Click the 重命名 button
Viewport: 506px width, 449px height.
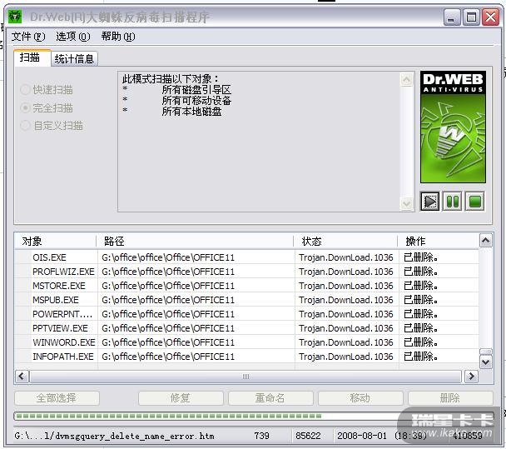pyautogui.click(x=270, y=397)
